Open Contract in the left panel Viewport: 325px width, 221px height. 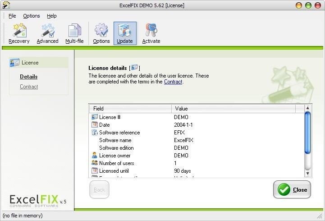29,87
